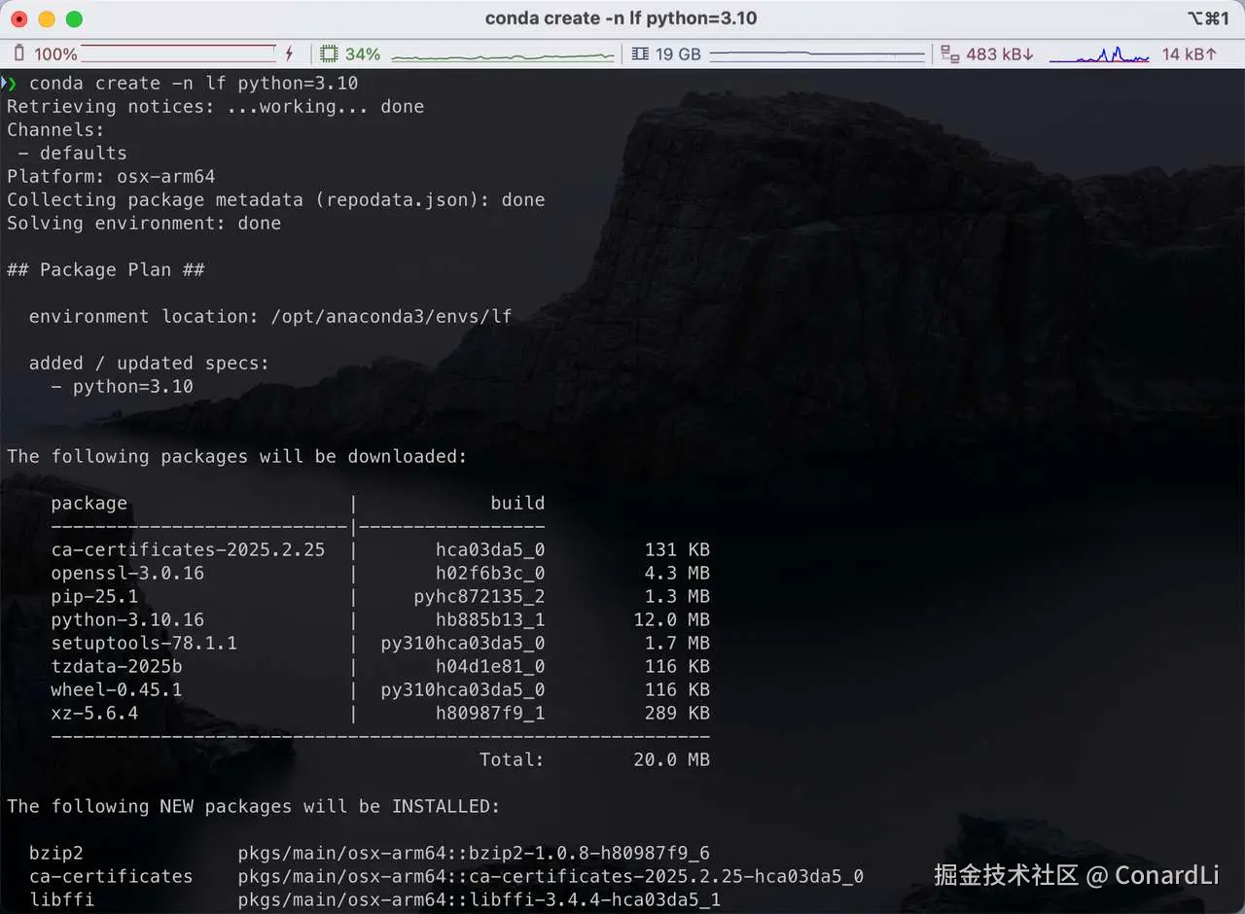The height and width of the screenshot is (914, 1245).
Task: Click the battery icon in status bar
Action: (18, 53)
